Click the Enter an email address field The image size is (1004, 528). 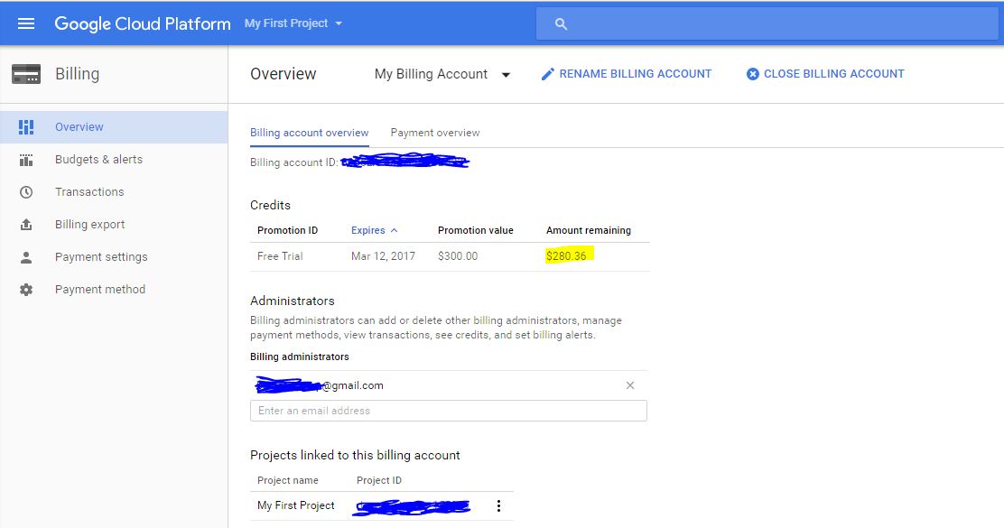(x=448, y=411)
